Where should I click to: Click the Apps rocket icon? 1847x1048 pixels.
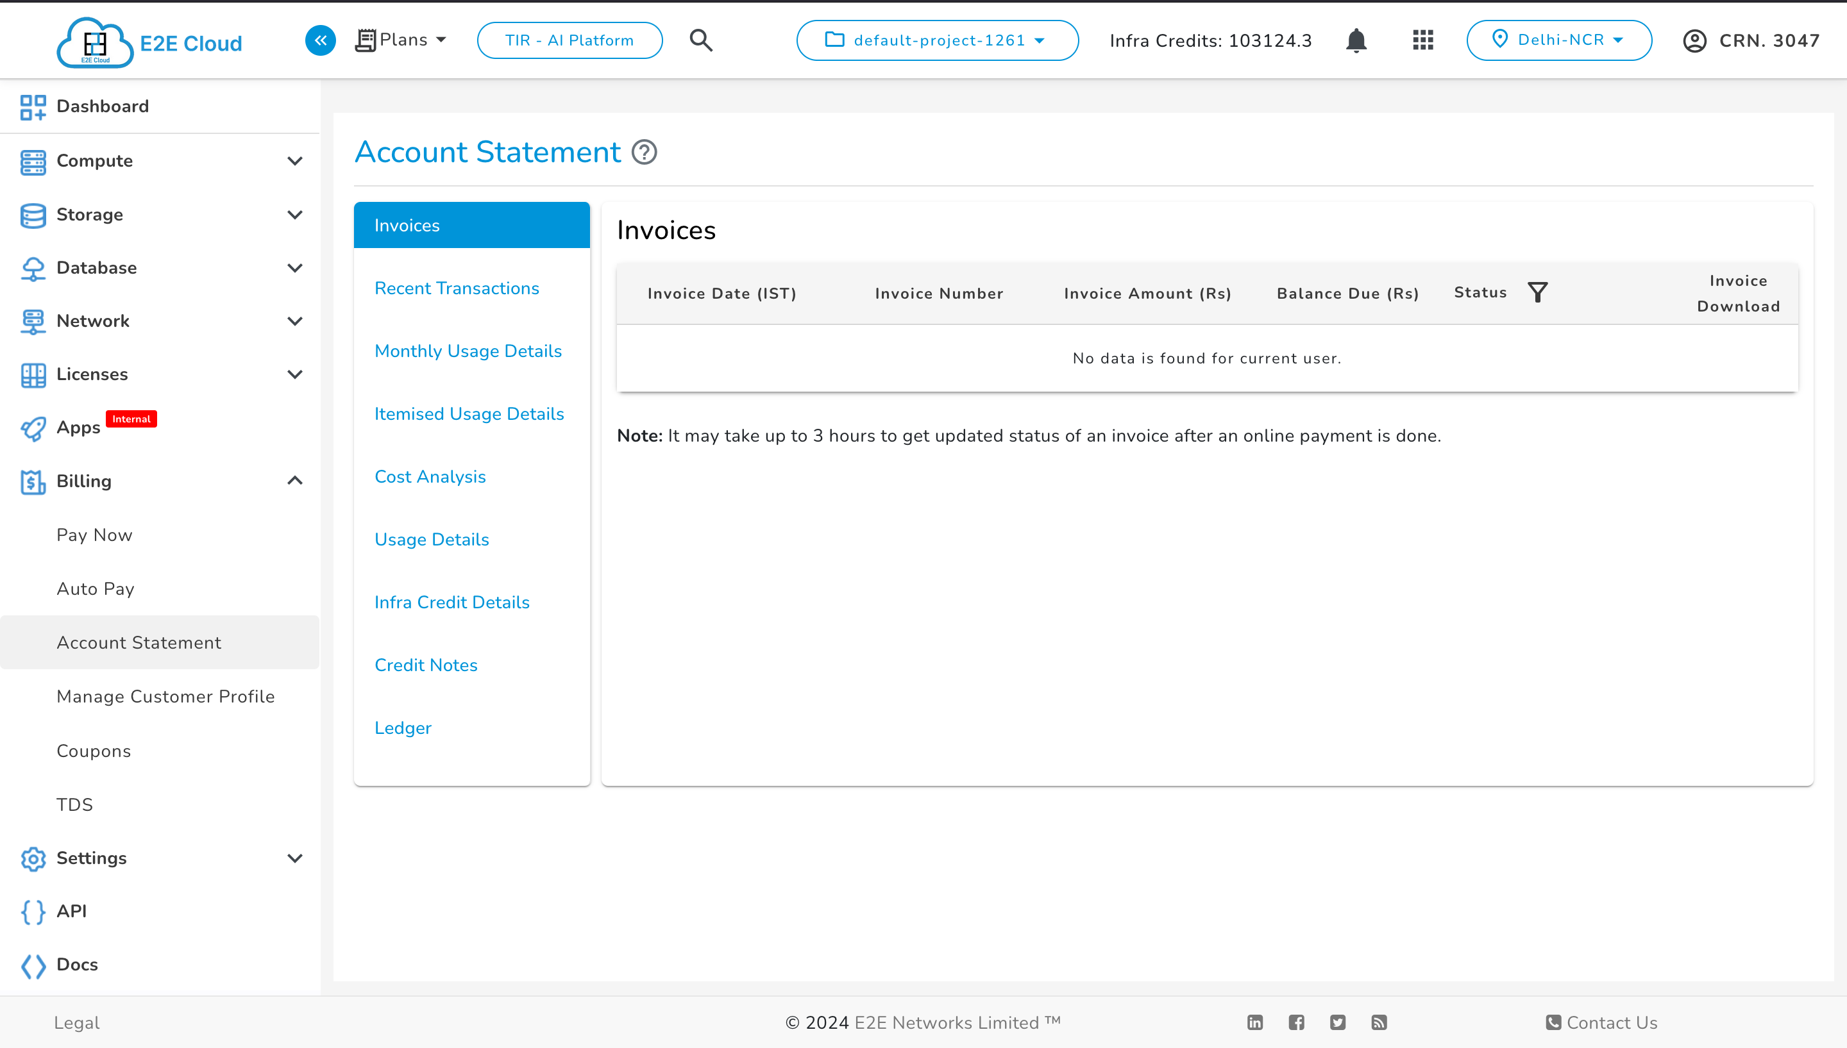click(x=33, y=428)
